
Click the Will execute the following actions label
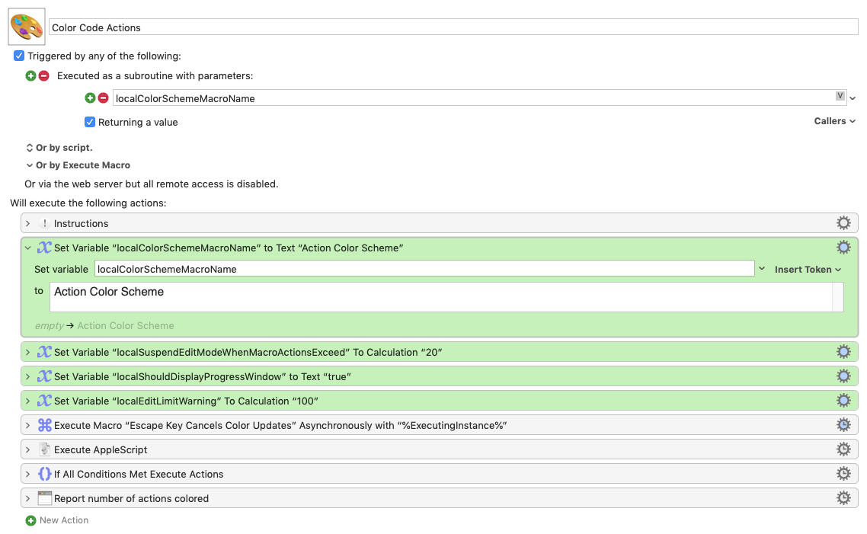(88, 203)
